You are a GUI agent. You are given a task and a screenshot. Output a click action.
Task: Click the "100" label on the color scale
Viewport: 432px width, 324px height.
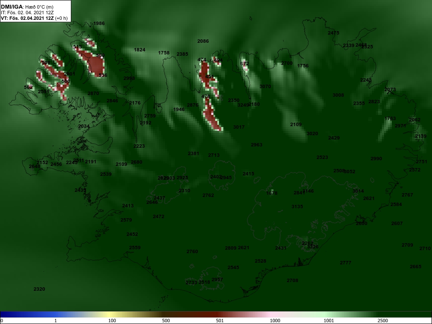point(112,321)
